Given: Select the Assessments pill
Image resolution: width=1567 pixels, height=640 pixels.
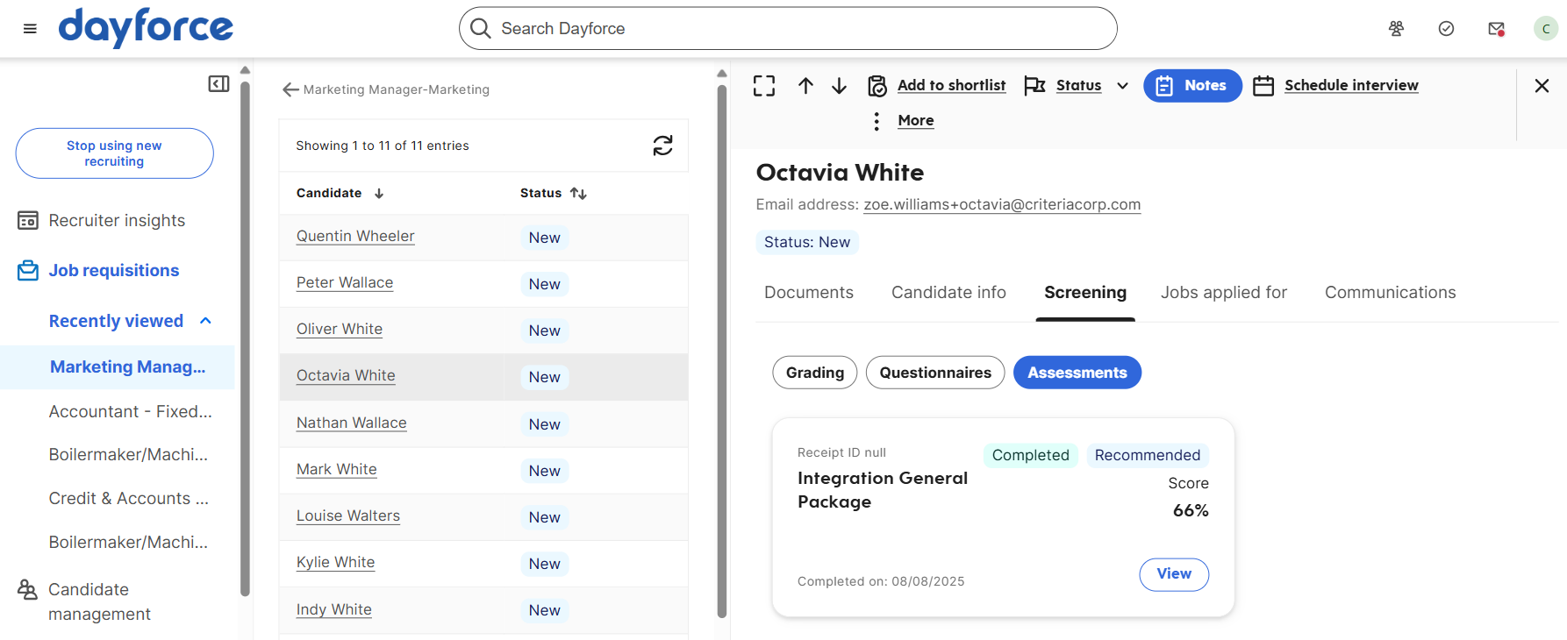Looking at the screenshot, I should 1077,373.
